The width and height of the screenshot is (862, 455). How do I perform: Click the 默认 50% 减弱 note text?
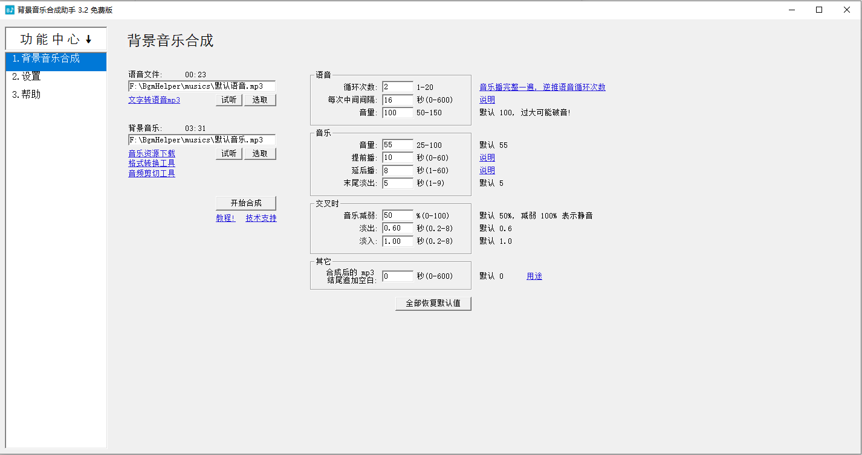pyautogui.click(x=536, y=215)
